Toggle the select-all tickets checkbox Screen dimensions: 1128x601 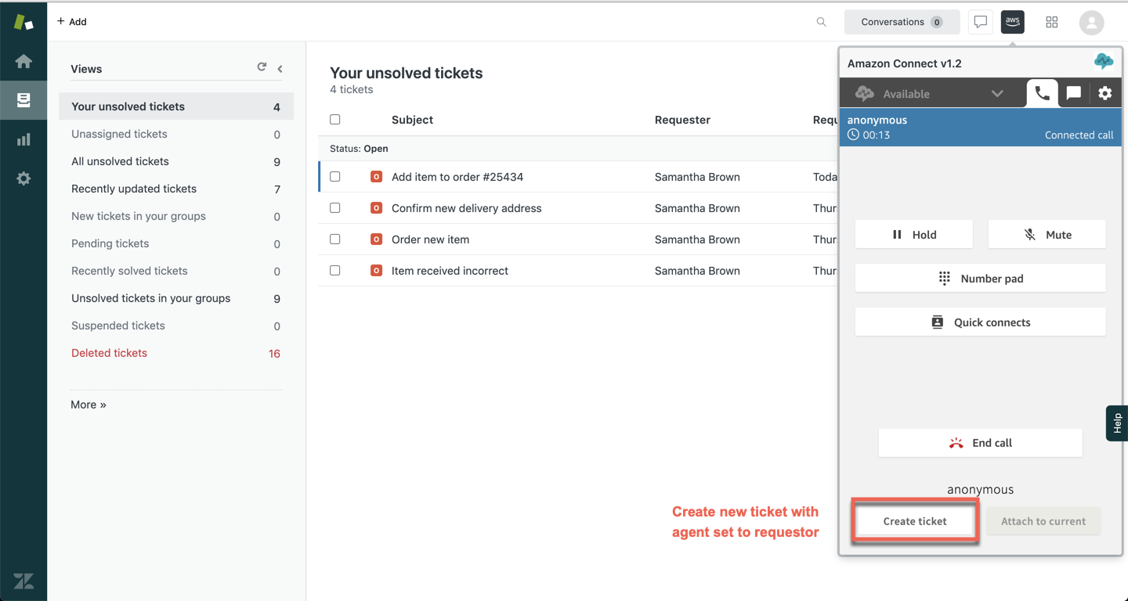[x=335, y=120]
